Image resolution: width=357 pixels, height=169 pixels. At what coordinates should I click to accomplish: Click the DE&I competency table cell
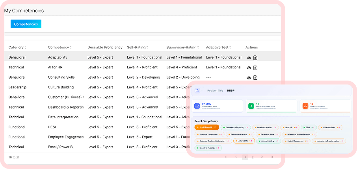(x=52, y=127)
